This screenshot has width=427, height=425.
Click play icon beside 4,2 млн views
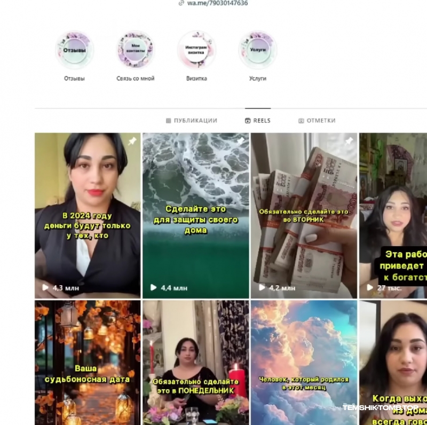pos(262,287)
